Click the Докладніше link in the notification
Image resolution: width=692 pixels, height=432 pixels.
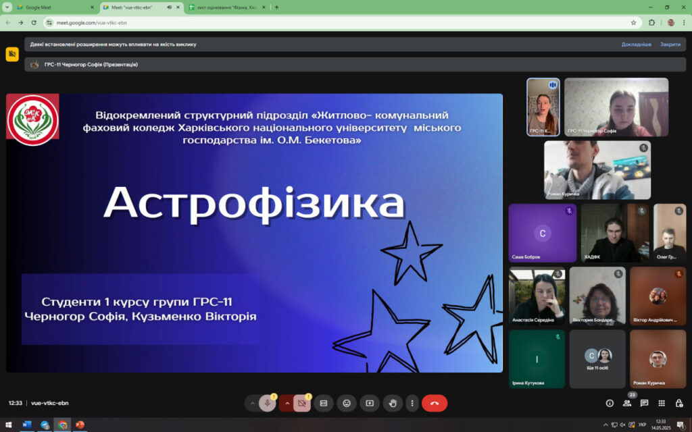pos(636,44)
